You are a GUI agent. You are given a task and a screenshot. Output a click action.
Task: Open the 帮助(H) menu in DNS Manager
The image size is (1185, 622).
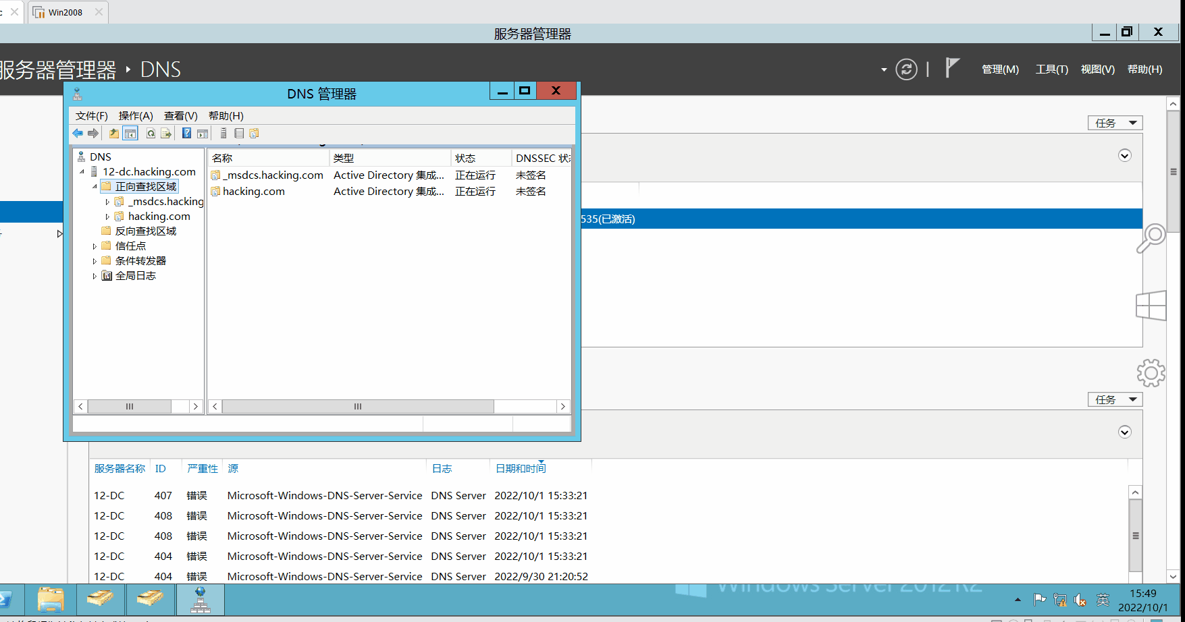[x=226, y=116]
